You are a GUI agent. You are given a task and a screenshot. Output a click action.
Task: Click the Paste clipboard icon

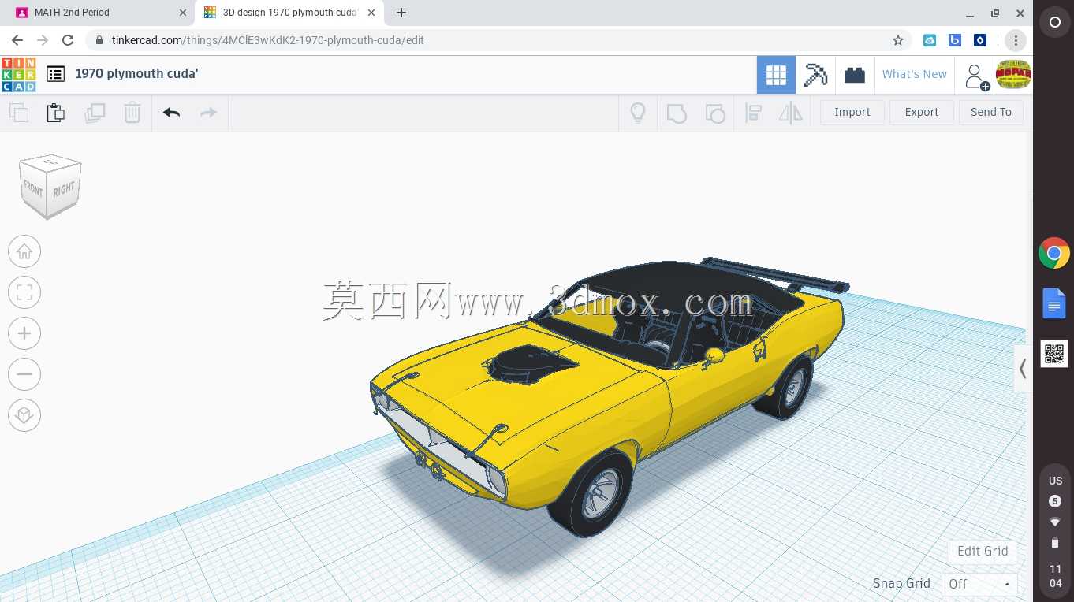[x=56, y=113]
